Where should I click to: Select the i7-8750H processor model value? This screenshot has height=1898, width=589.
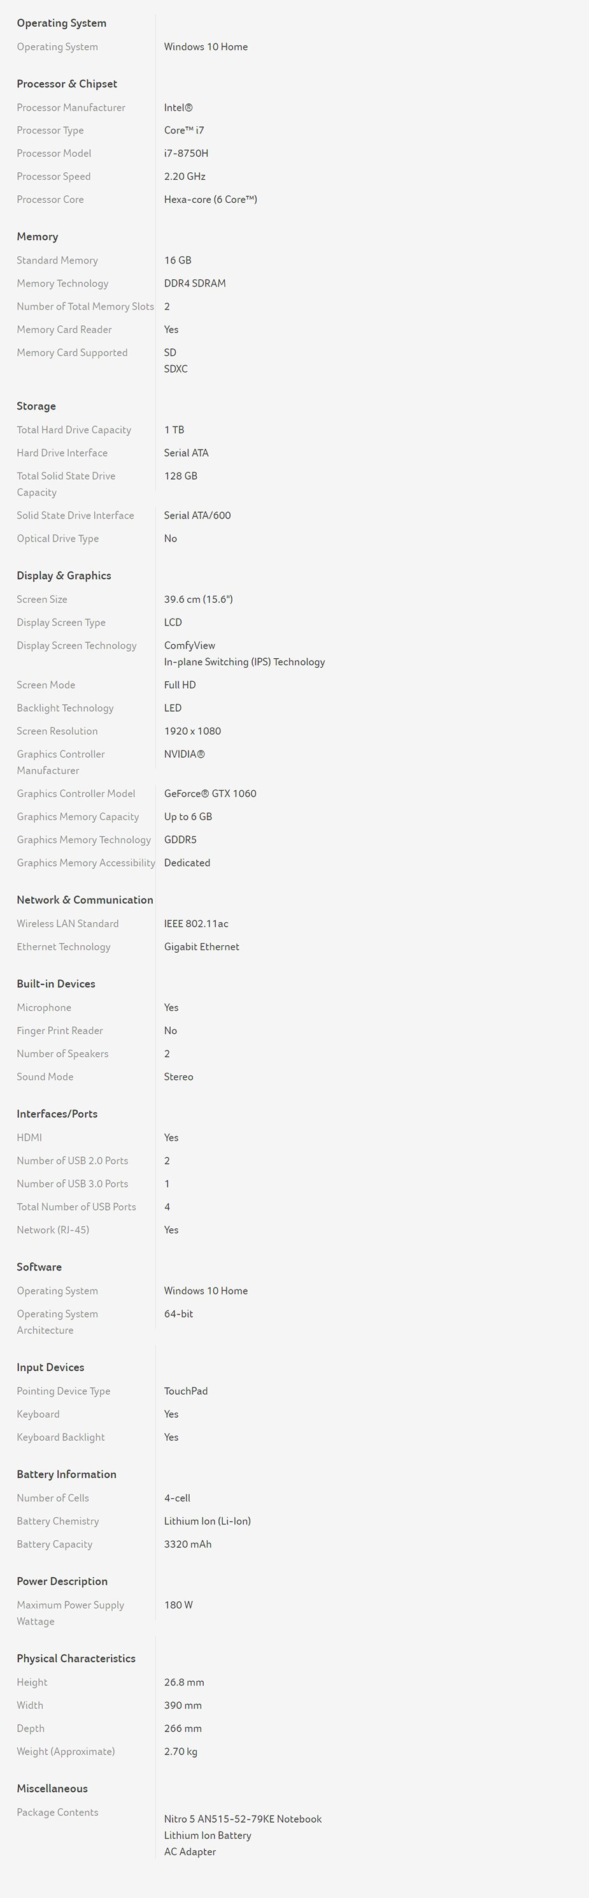click(x=186, y=153)
